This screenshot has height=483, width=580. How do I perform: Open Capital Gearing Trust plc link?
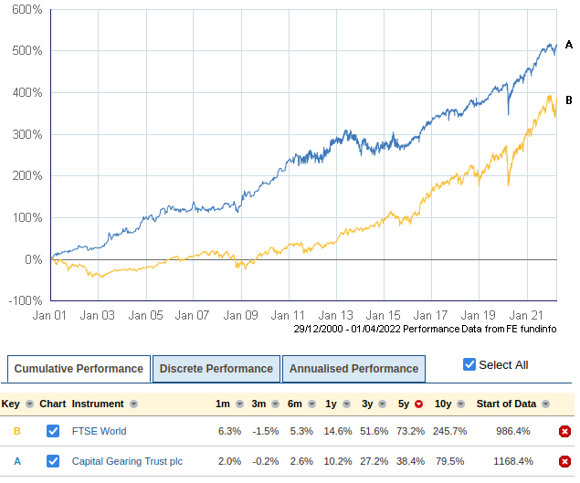(x=127, y=461)
